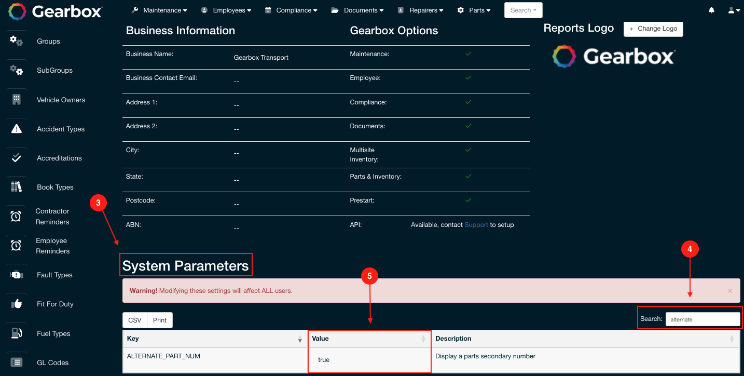Sort the table by Key column
The height and width of the screenshot is (376, 744).
(215, 339)
